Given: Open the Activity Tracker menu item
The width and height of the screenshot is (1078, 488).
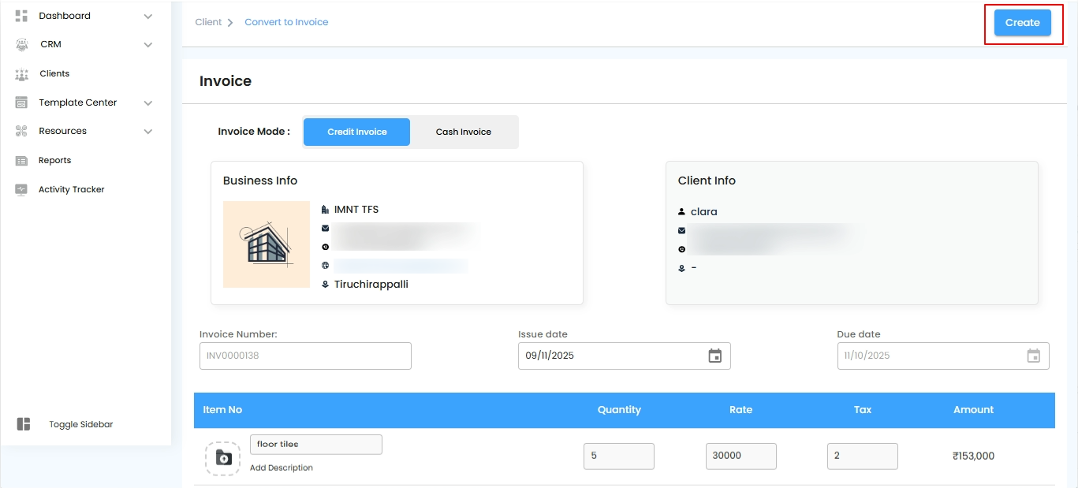Looking at the screenshot, I should [x=72, y=189].
